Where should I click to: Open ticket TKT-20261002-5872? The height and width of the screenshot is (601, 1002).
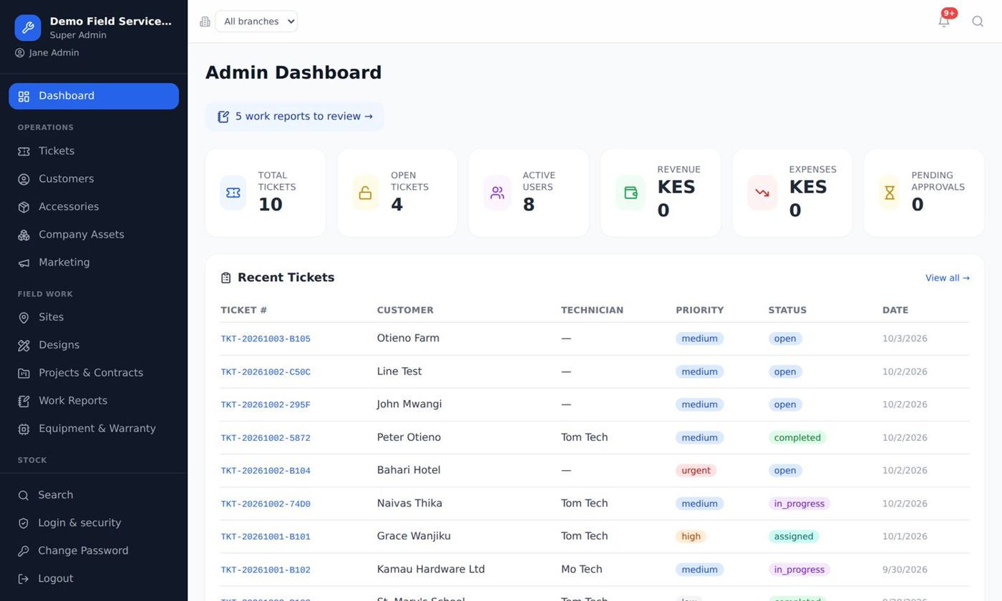(266, 438)
